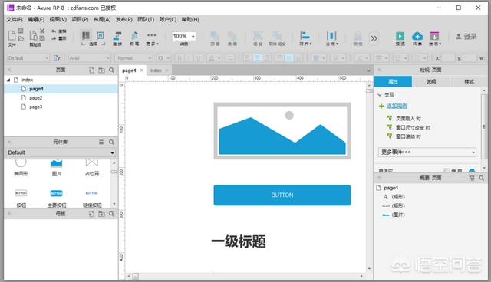Select page2 in the pages tree
491x282 pixels.
coord(36,98)
